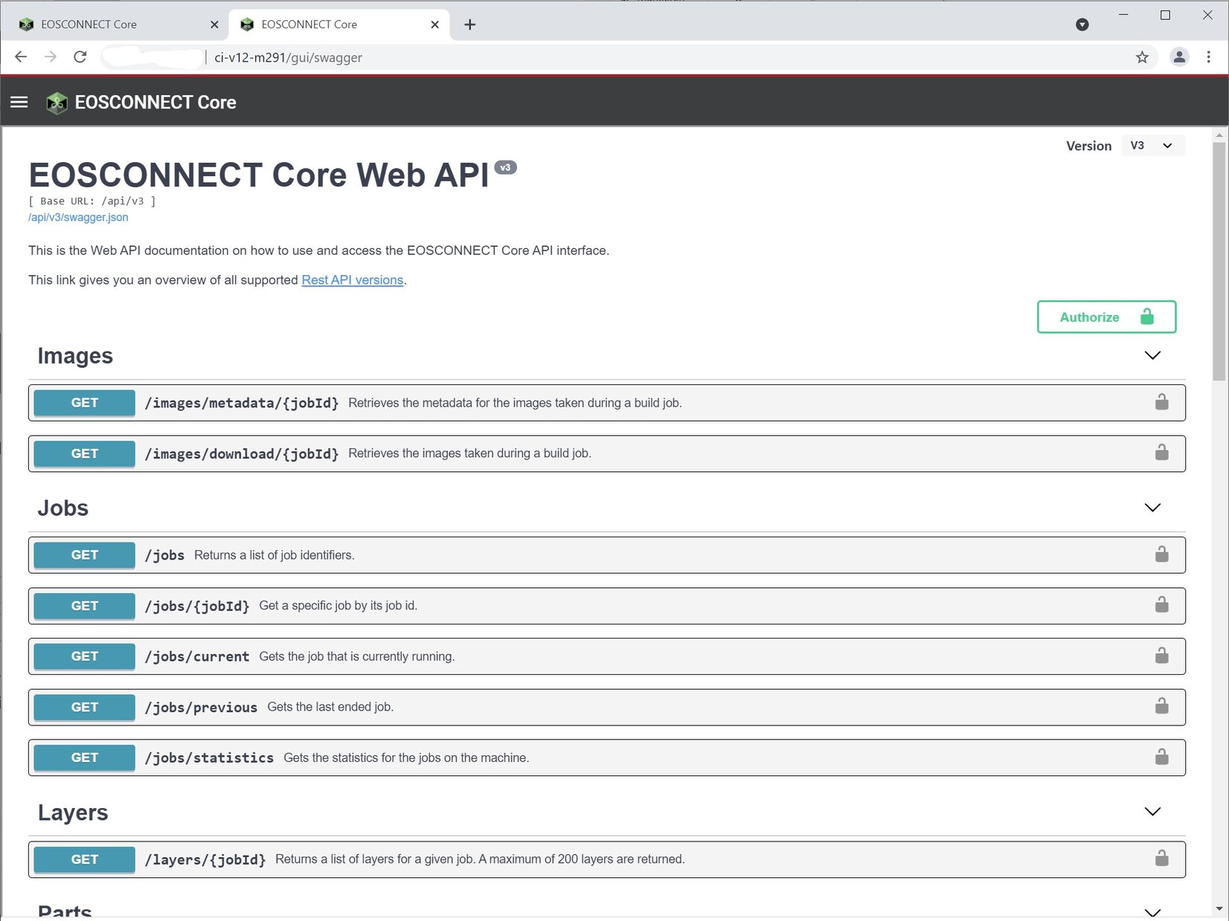This screenshot has height=921, width=1229.
Task: Open the Rest API versions link
Action: point(352,280)
